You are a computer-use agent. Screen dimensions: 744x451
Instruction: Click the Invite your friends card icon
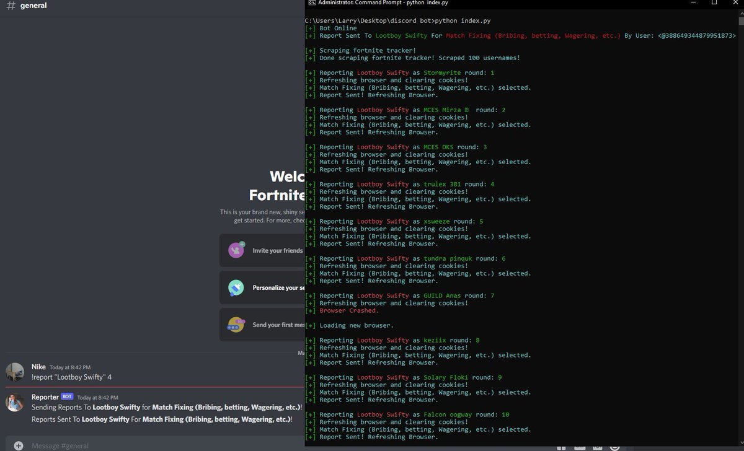point(236,250)
